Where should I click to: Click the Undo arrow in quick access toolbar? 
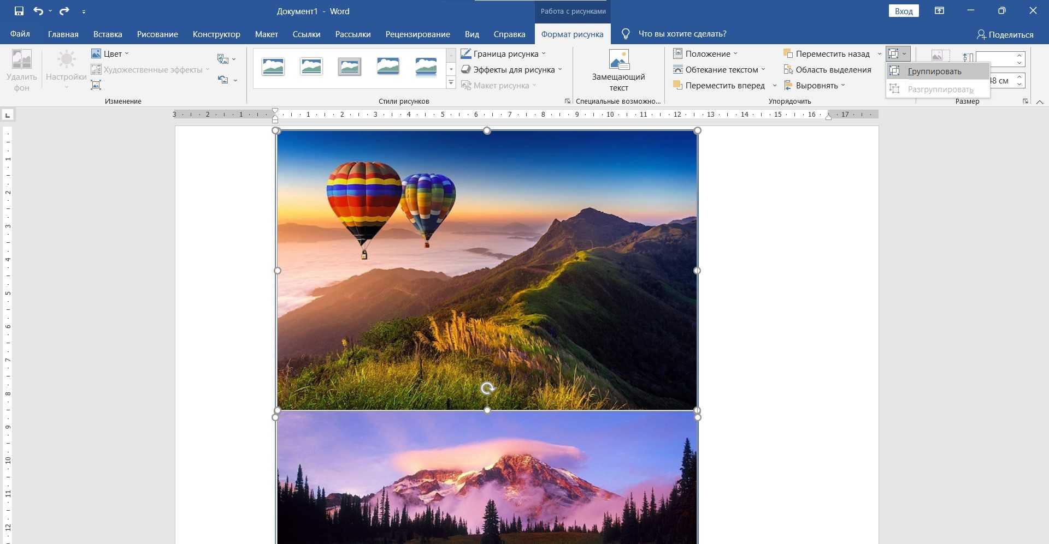tap(38, 11)
